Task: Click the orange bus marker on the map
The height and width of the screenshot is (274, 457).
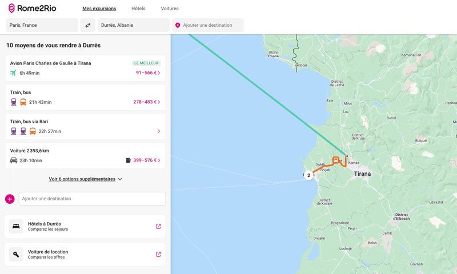Action: pyautogui.click(x=336, y=160)
